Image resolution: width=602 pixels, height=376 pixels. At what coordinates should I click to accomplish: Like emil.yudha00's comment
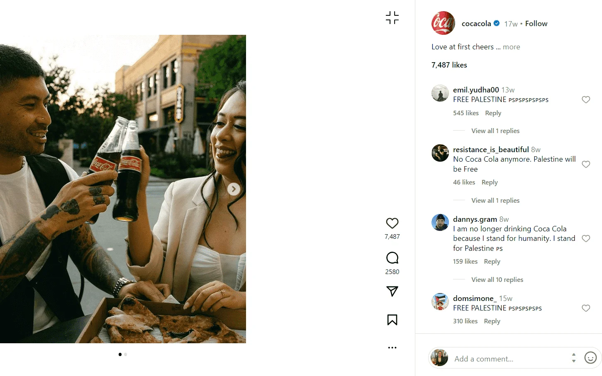586,100
